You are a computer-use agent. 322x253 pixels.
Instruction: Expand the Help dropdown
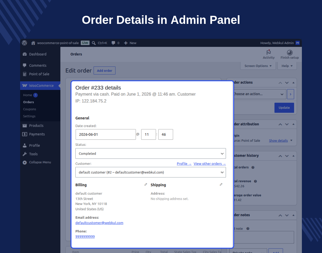coord(287,66)
